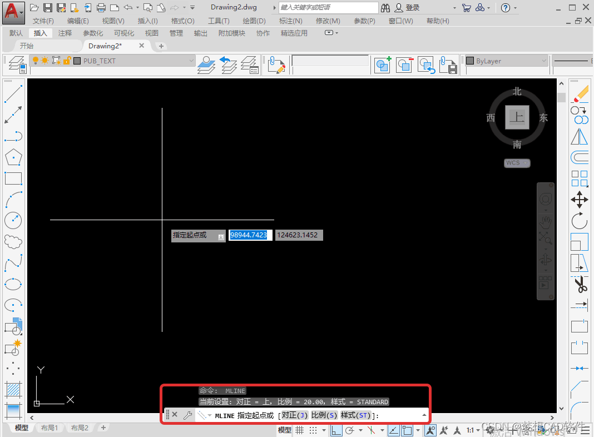Open the AutoCAD application menu button

pos(13,12)
